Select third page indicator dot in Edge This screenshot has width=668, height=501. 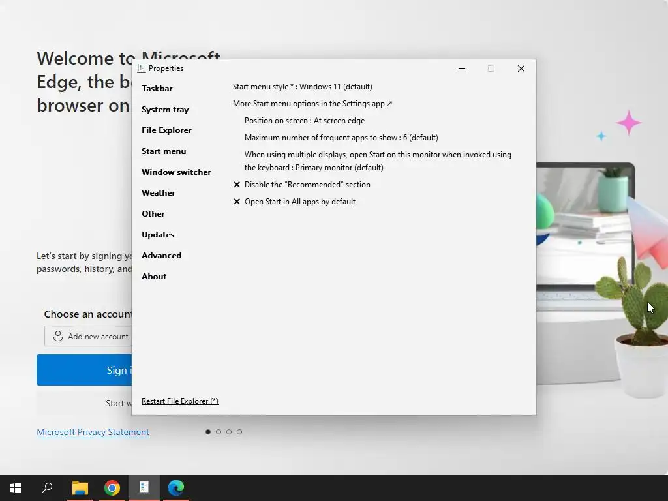tap(229, 432)
